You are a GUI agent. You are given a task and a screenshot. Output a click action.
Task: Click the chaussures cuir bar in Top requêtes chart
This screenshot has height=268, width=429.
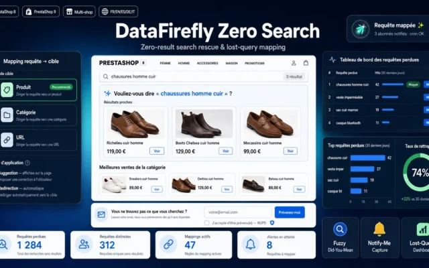[368, 158]
